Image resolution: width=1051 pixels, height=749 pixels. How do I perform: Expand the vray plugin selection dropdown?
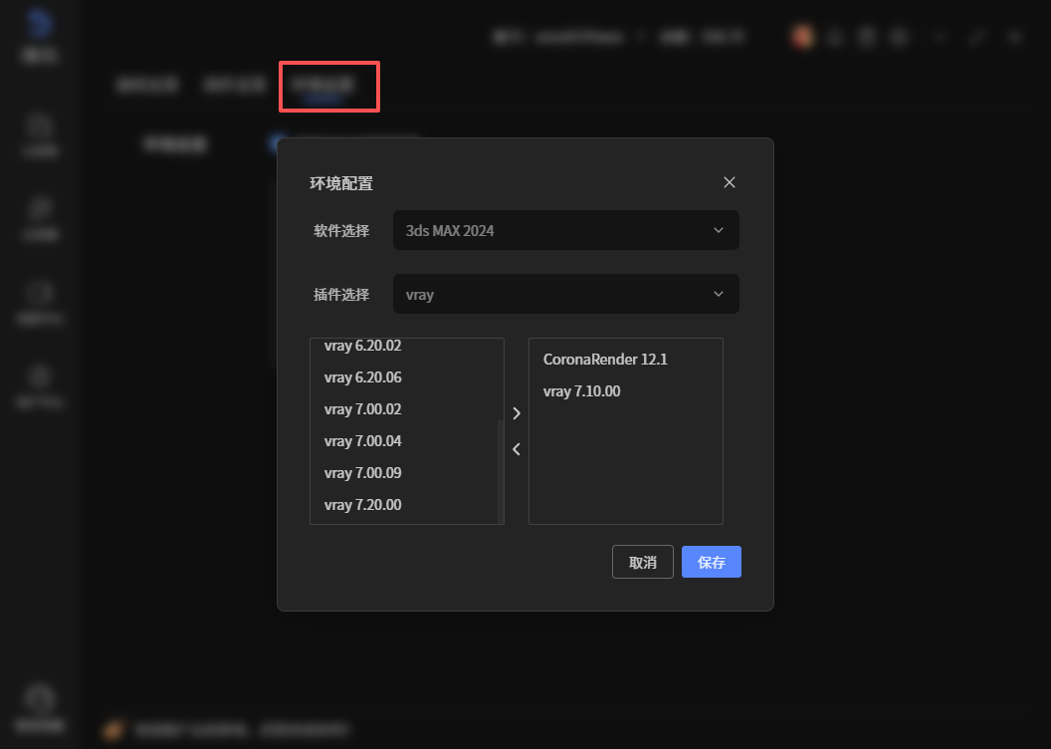click(565, 295)
